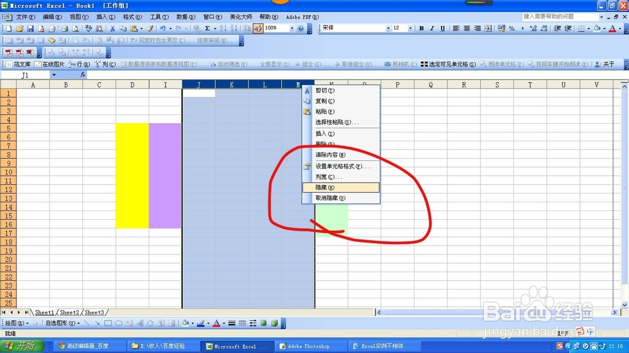Screen dimensions: 629x353
Task: Toggle the highlighted Drawing toolbar button
Action: tap(258, 28)
